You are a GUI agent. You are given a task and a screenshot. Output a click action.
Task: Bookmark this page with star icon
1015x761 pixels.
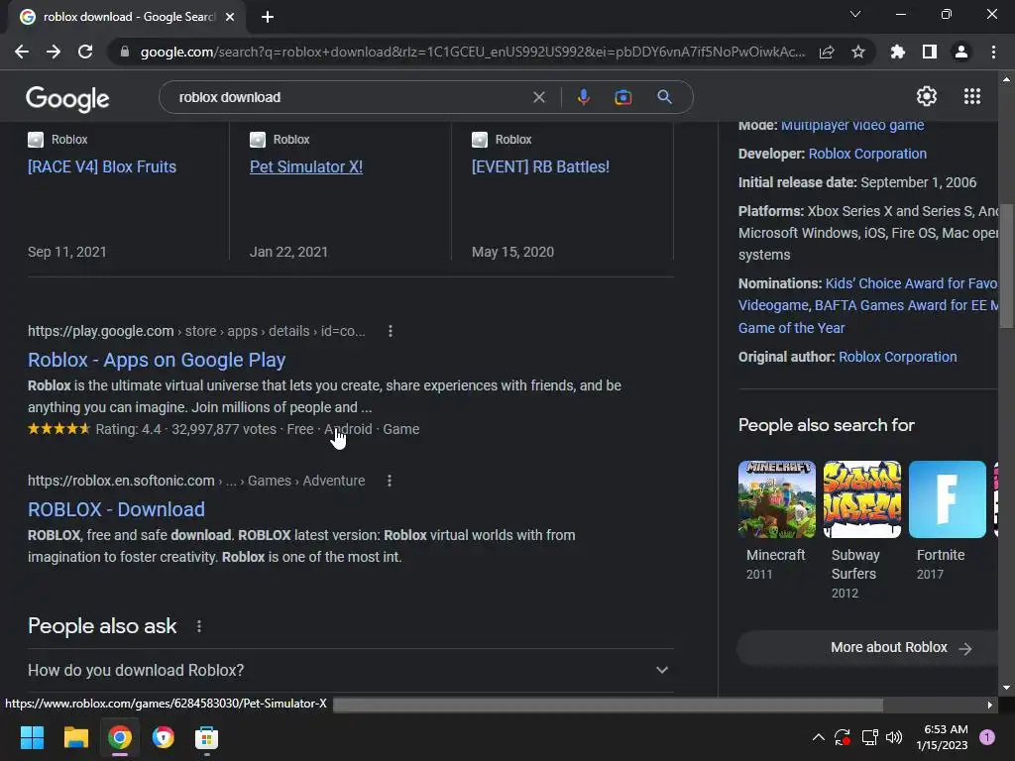pyautogui.click(x=858, y=52)
